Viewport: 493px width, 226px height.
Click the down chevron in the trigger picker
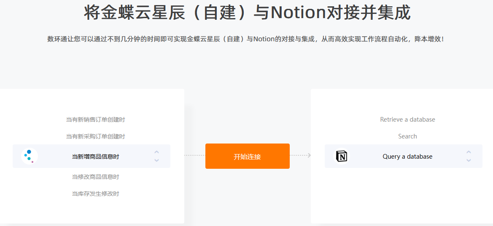click(x=156, y=160)
